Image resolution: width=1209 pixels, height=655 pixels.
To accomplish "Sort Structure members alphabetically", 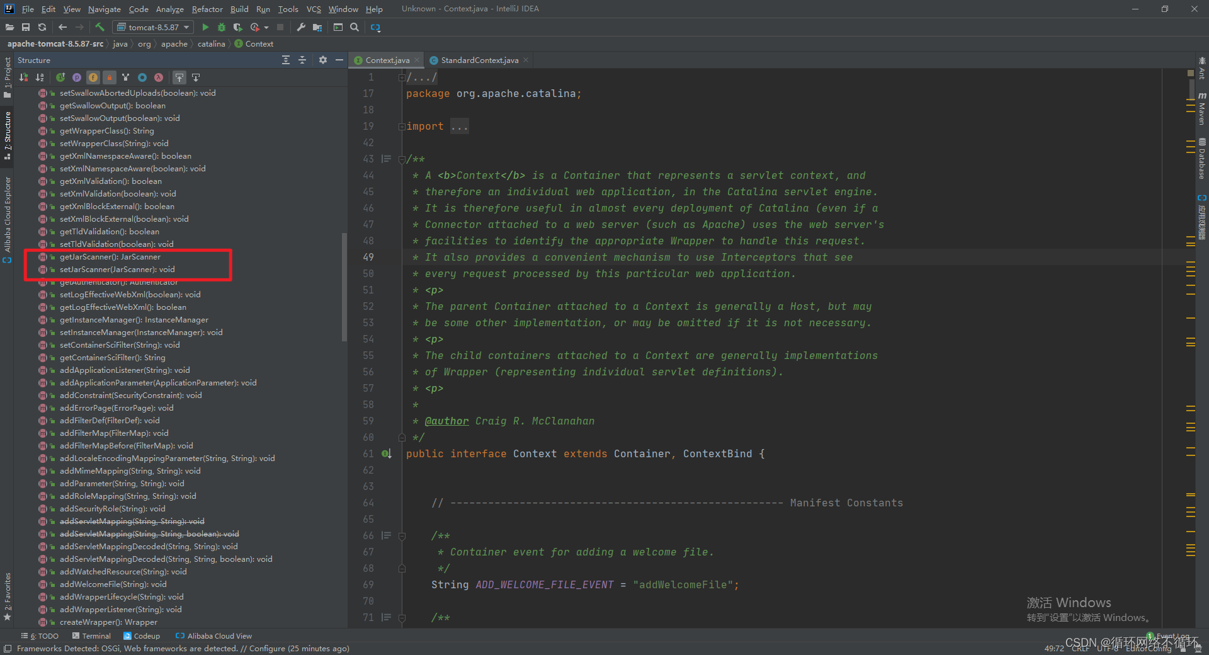I will click(40, 77).
